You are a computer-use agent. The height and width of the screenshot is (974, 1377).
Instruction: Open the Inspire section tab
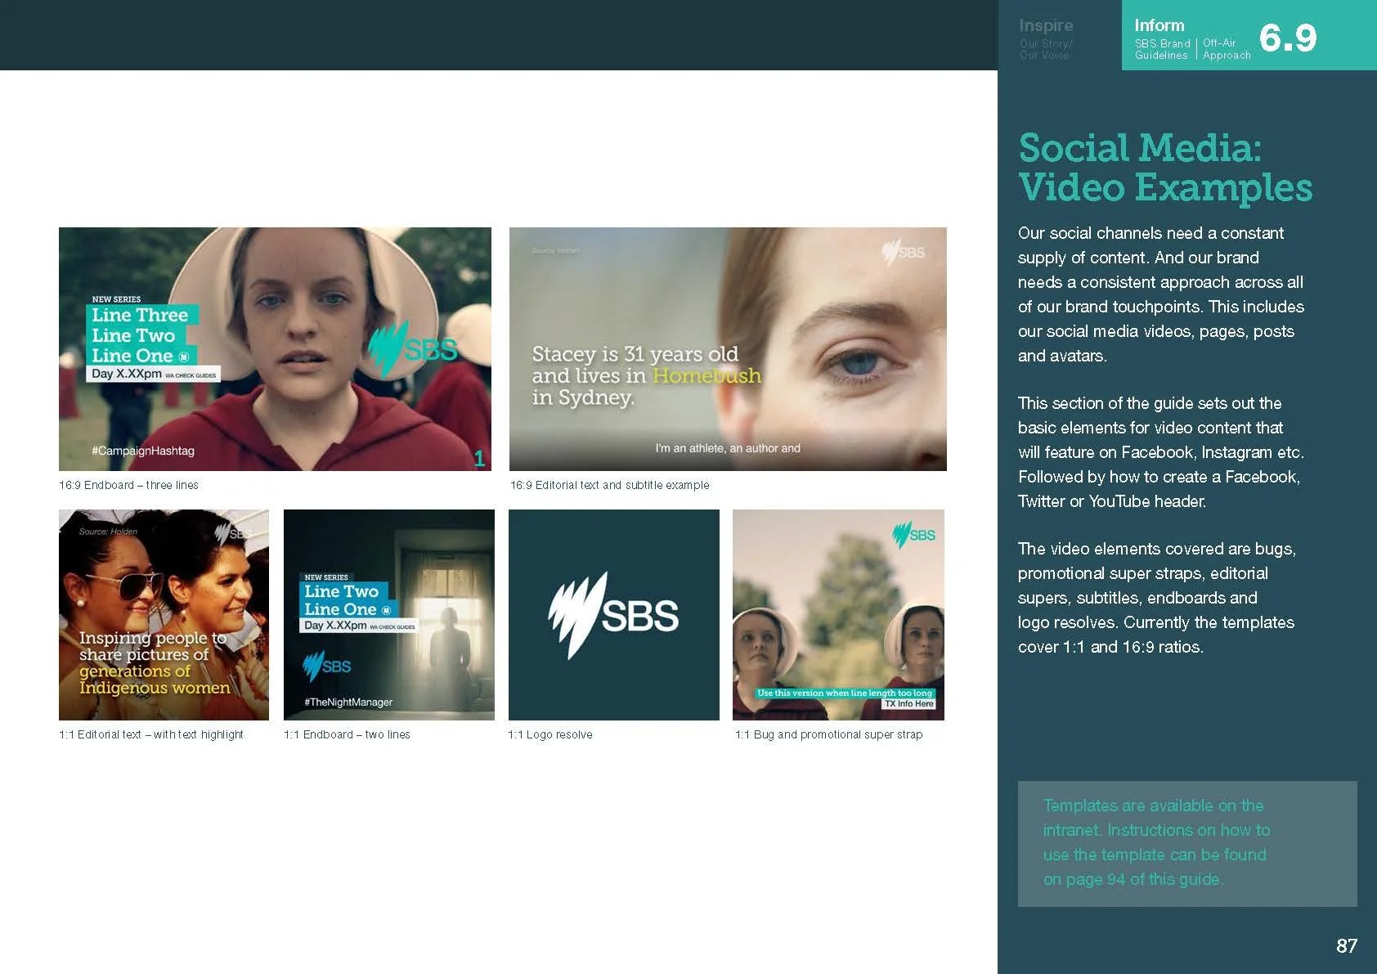click(x=1059, y=35)
